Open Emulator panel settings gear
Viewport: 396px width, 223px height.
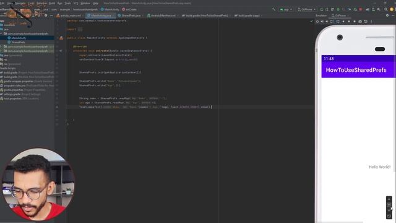(387, 15)
